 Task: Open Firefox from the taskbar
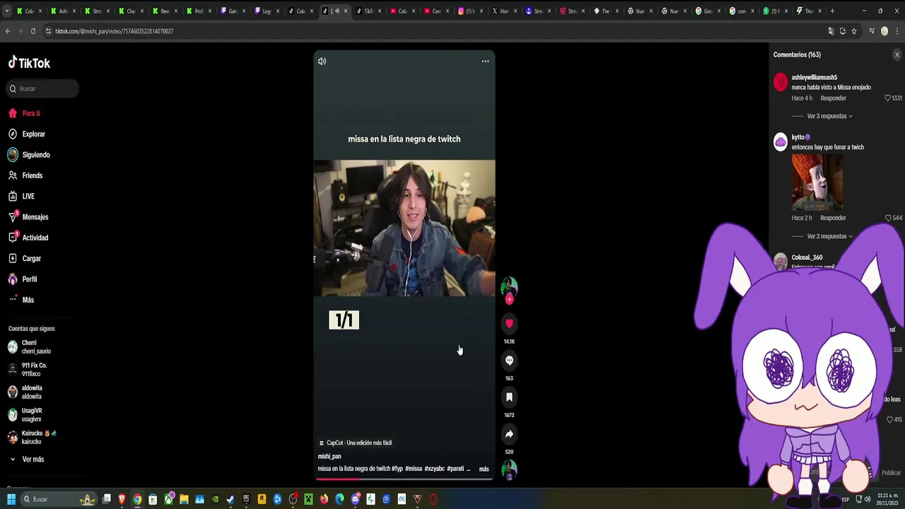(324, 499)
